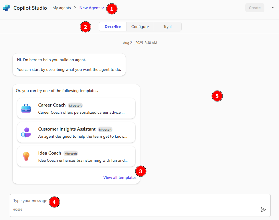This screenshot has width=279, height=220.
Task: Click the Copilot Studio logo icon
Action: tap(7, 8)
